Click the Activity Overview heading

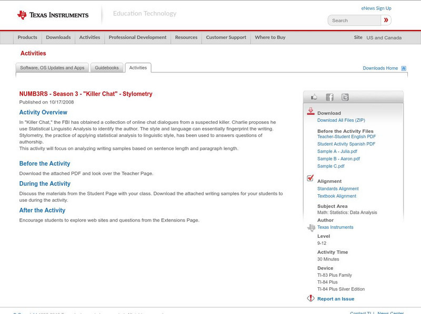(x=43, y=112)
